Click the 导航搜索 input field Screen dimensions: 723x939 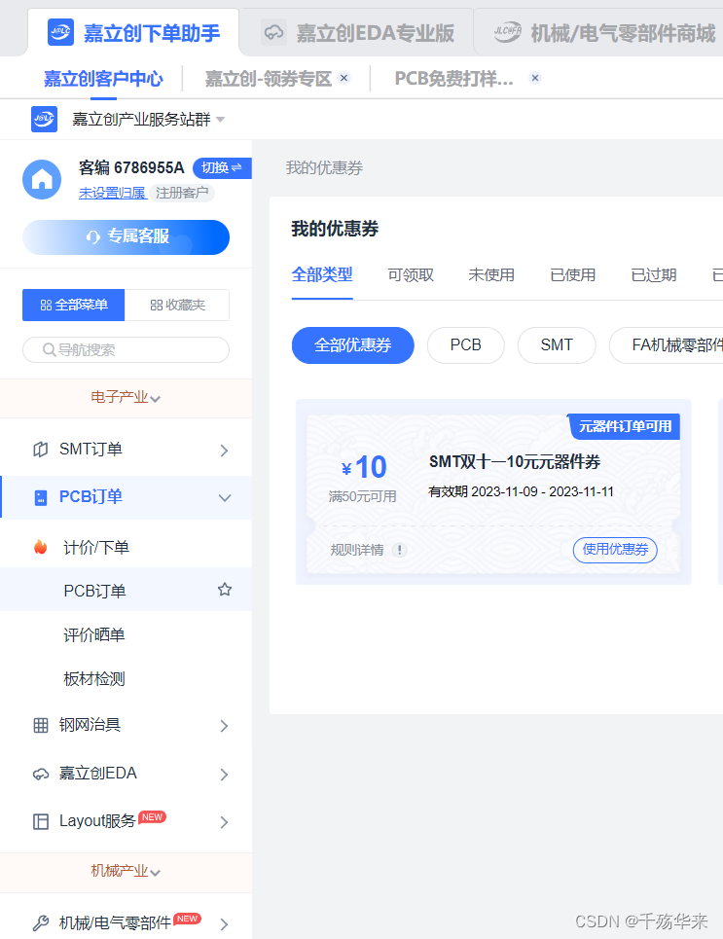point(126,349)
